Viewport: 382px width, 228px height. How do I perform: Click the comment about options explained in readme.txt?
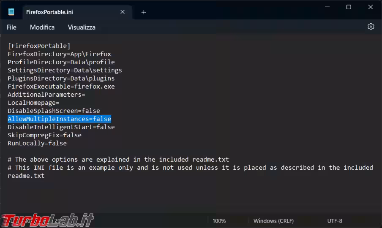coord(118,159)
